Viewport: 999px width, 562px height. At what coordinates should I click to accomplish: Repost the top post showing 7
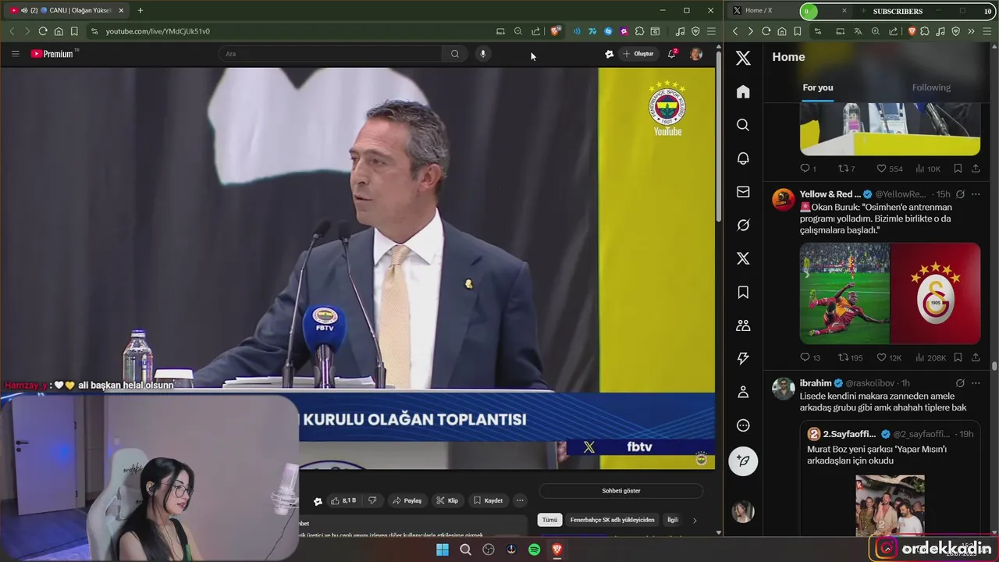[x=847, y=169]
